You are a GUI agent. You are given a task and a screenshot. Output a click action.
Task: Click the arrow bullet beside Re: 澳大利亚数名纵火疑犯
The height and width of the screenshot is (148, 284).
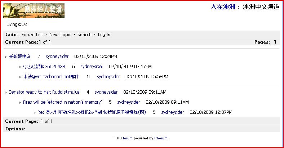(35, 113)
